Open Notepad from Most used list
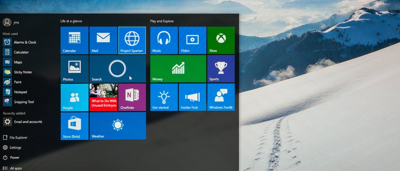400x171 pixels. click(15, 92)
